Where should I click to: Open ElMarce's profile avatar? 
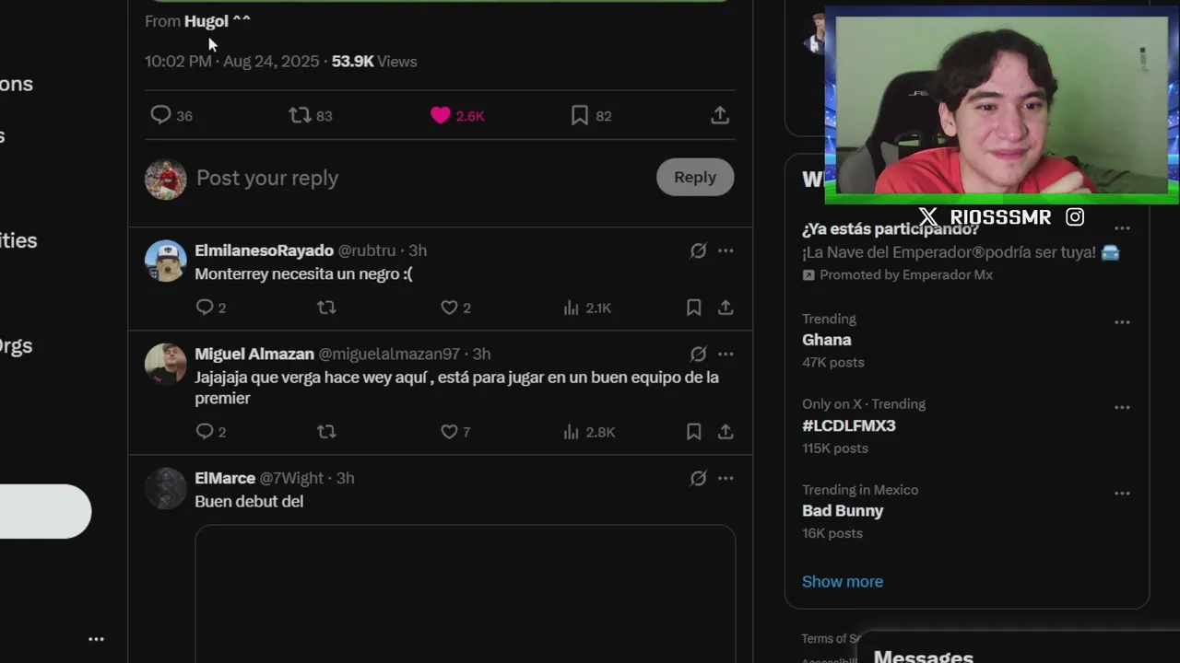click(166, 489)
